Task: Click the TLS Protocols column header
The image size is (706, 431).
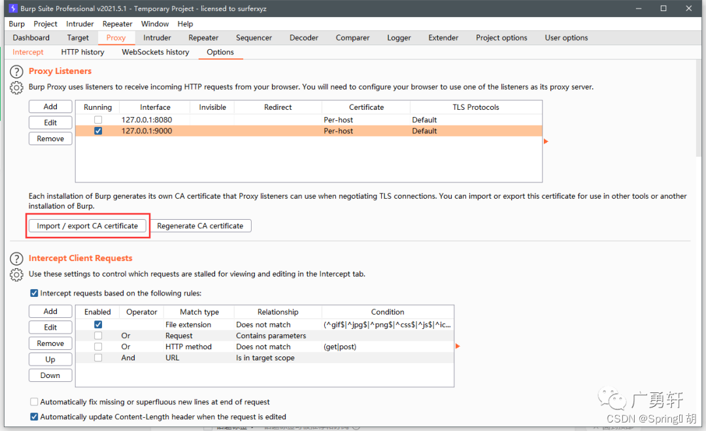Action: 476,107
